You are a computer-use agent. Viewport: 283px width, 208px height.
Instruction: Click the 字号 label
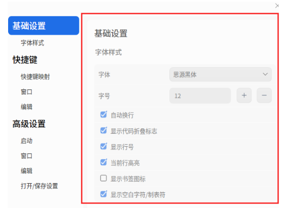104,96
